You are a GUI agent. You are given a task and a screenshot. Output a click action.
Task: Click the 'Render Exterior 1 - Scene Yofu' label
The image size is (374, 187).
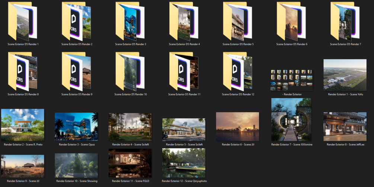click(x=345, y=94)
